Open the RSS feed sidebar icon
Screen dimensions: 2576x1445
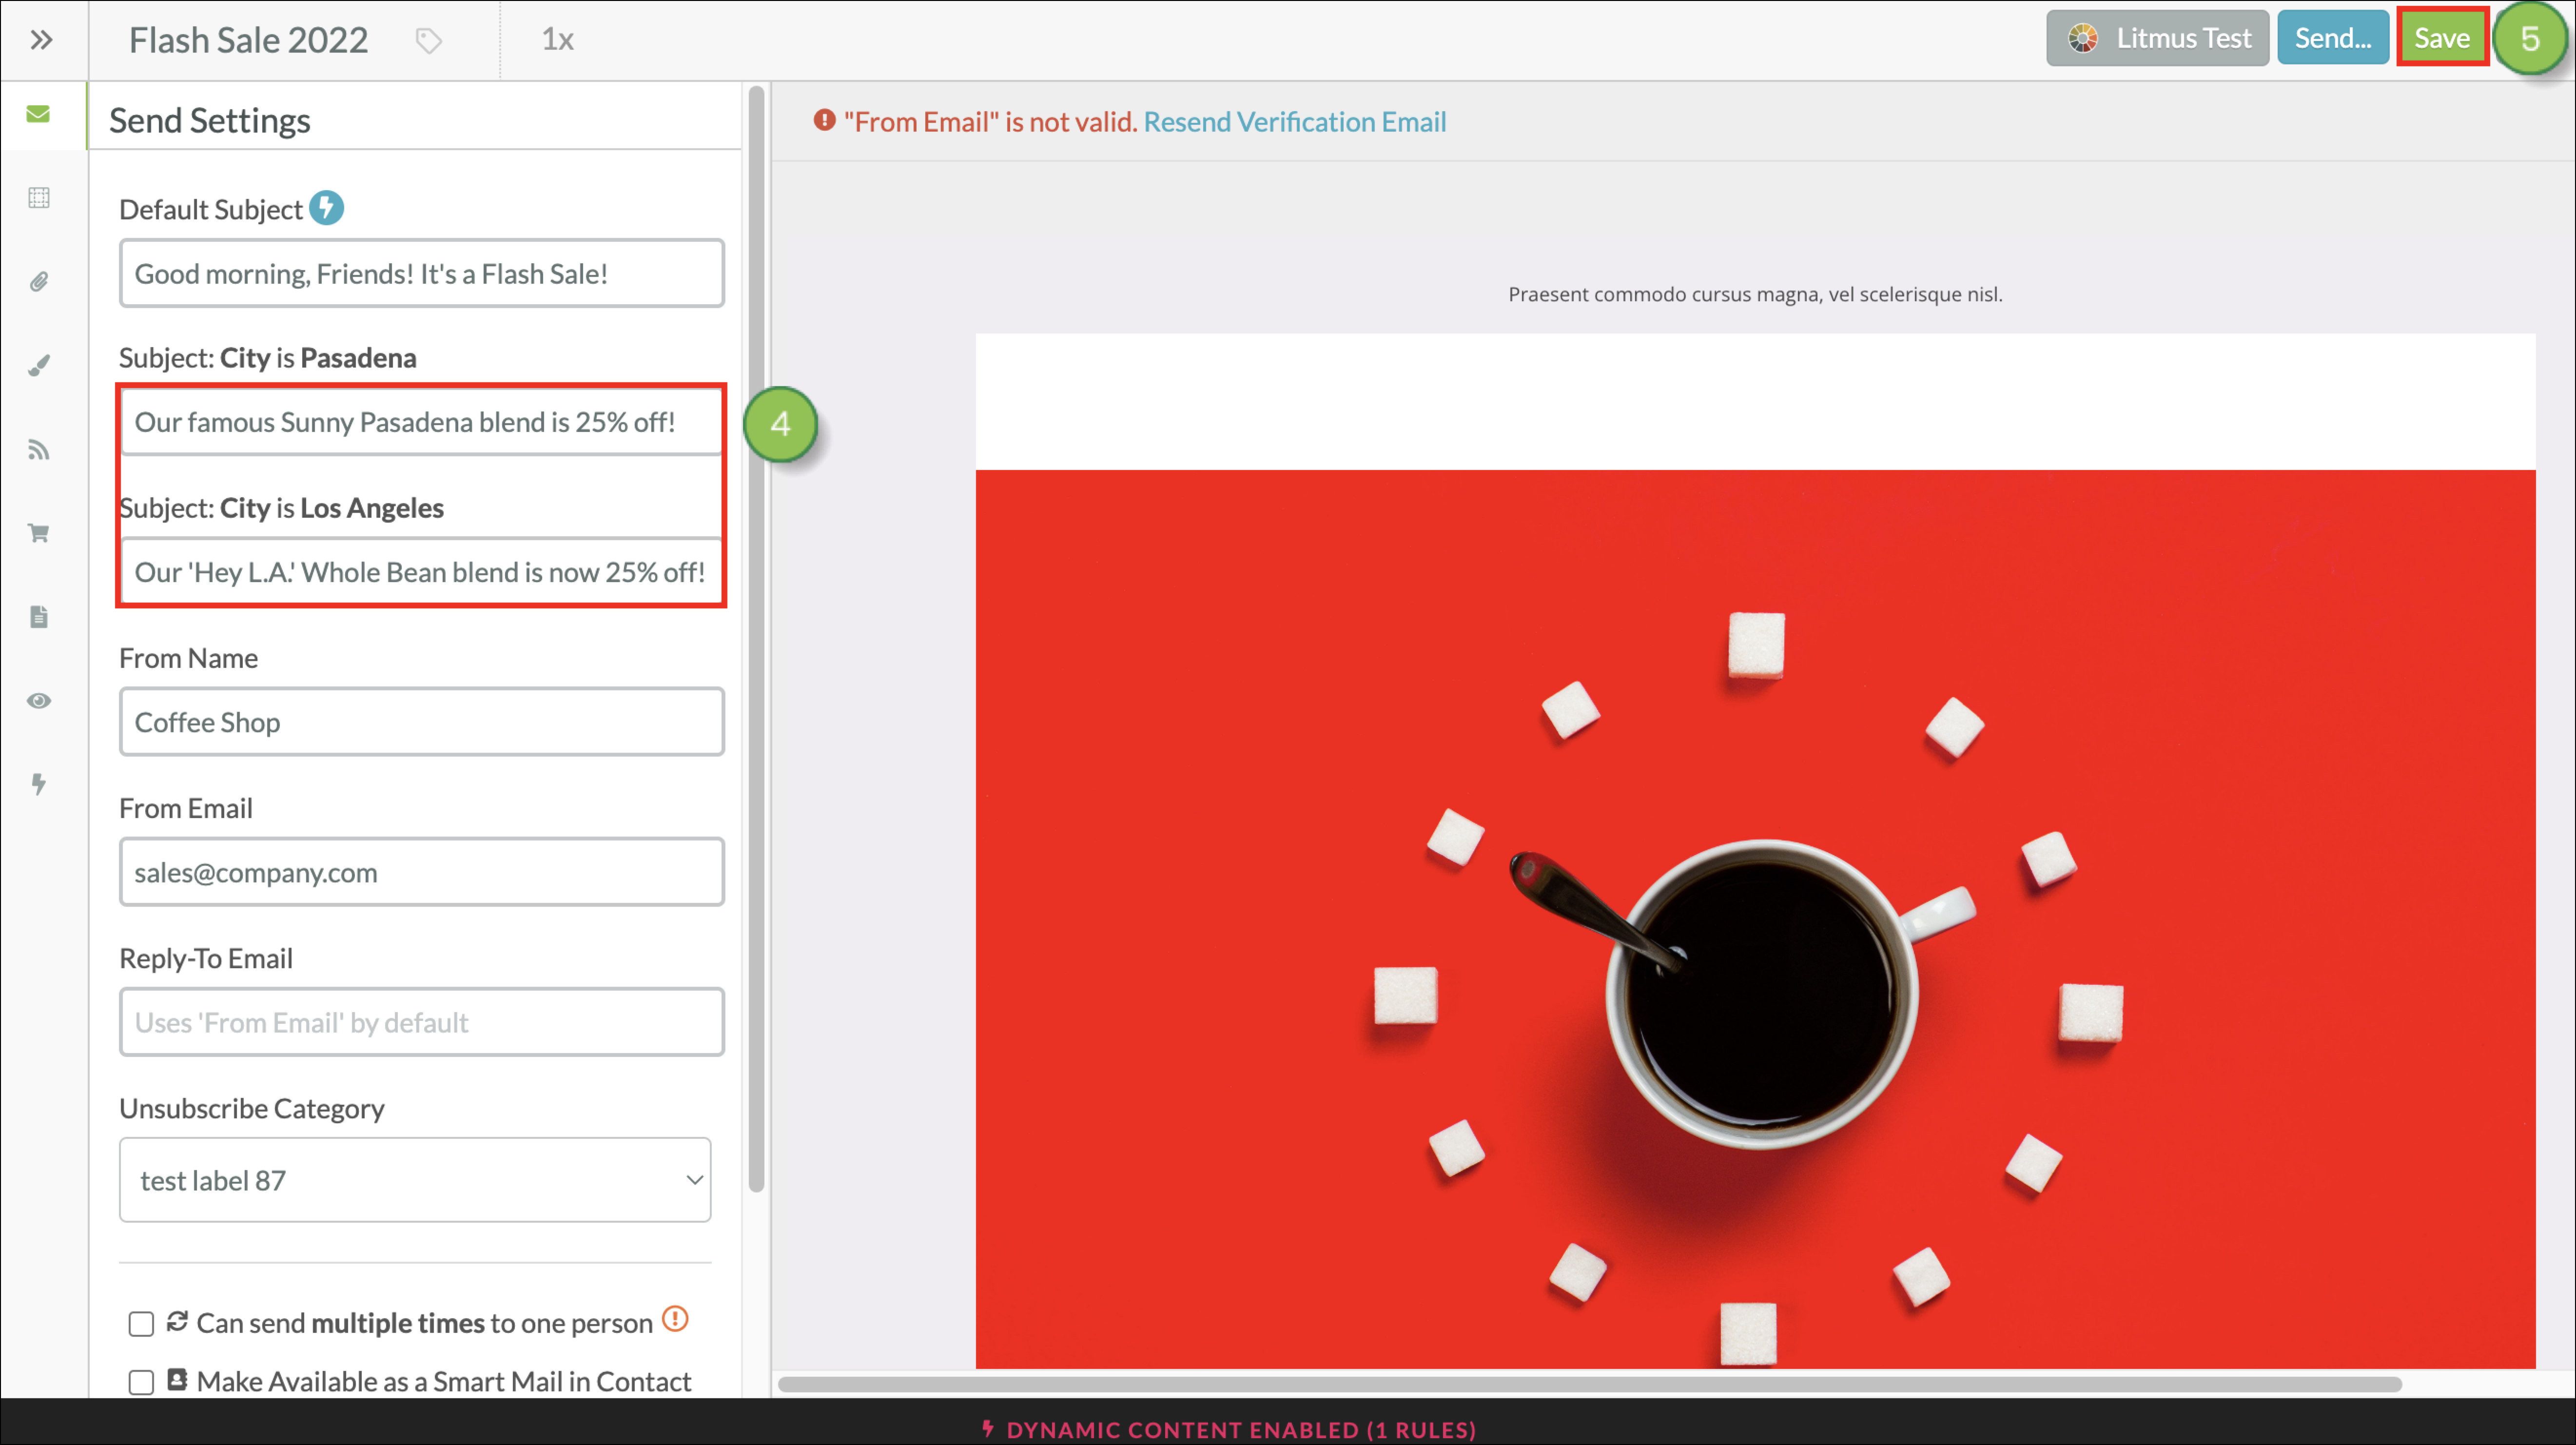point(39,449)
